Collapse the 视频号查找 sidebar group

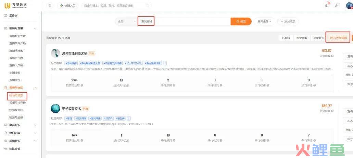point(35,88)
